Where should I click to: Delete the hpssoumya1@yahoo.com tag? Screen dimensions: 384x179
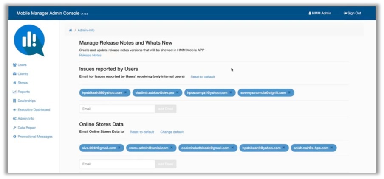coord(231,92)
